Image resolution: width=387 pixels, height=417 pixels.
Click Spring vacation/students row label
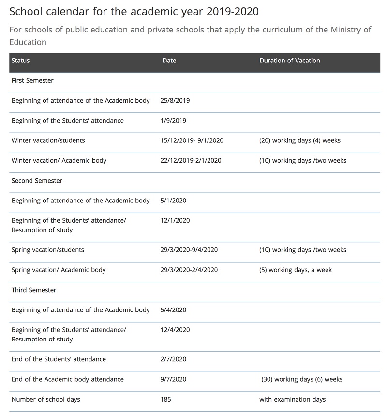[48, 250]
